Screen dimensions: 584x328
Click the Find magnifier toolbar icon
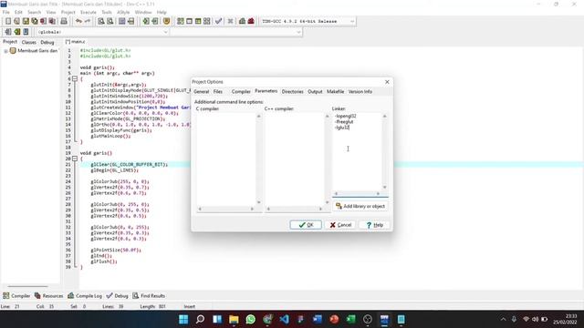click(101, 21)
